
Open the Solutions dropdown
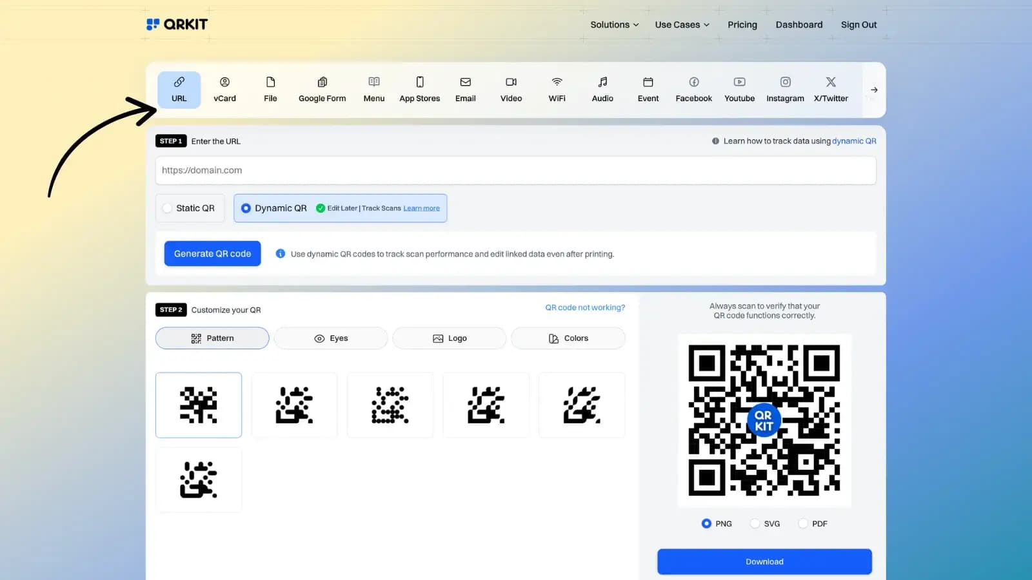613,24
